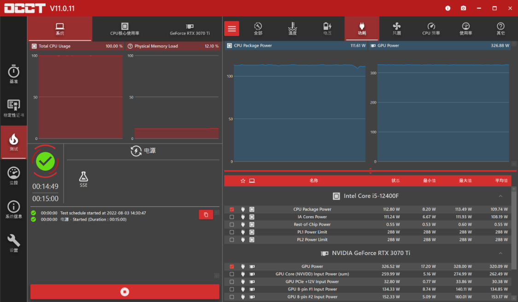Image resolution: width=518 pixels, height=302 pixels.
Task: Switch to CPU core usage tab
Action: coord(124,29)
